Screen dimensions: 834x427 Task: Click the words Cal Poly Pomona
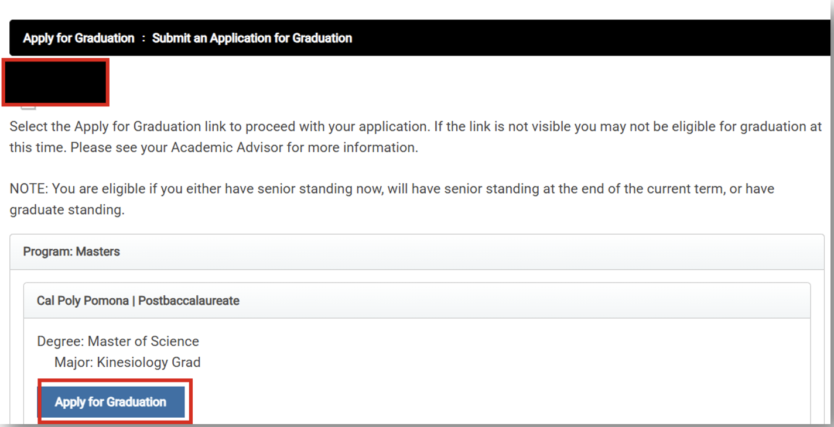[83, 301]
